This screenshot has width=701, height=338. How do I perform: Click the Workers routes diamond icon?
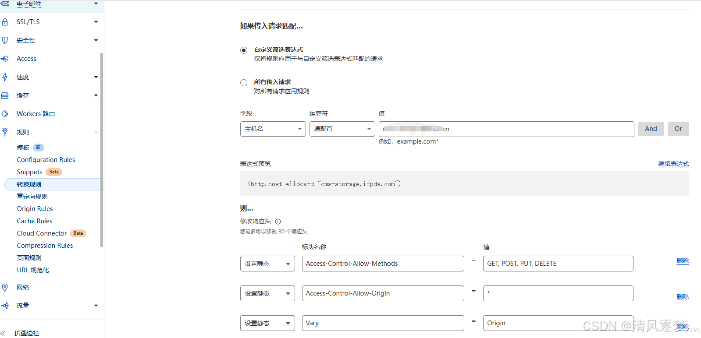[5, 114]
